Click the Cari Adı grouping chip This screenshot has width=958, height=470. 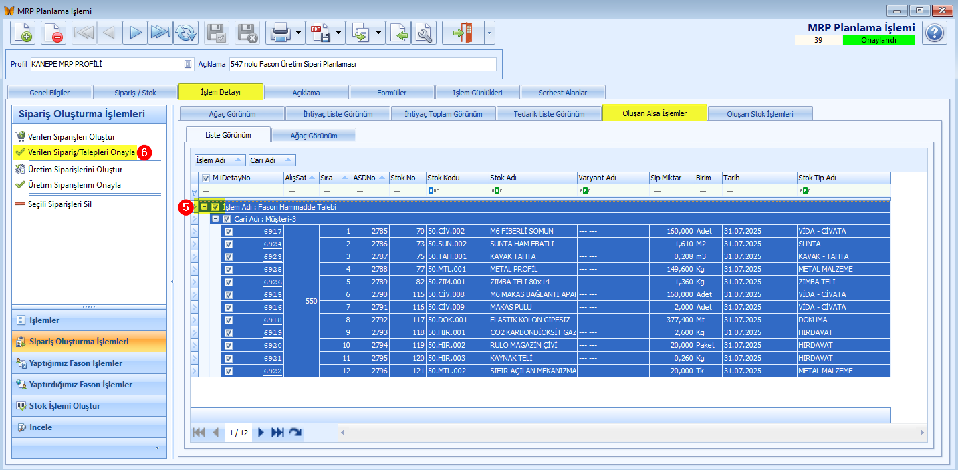point(271,160)
